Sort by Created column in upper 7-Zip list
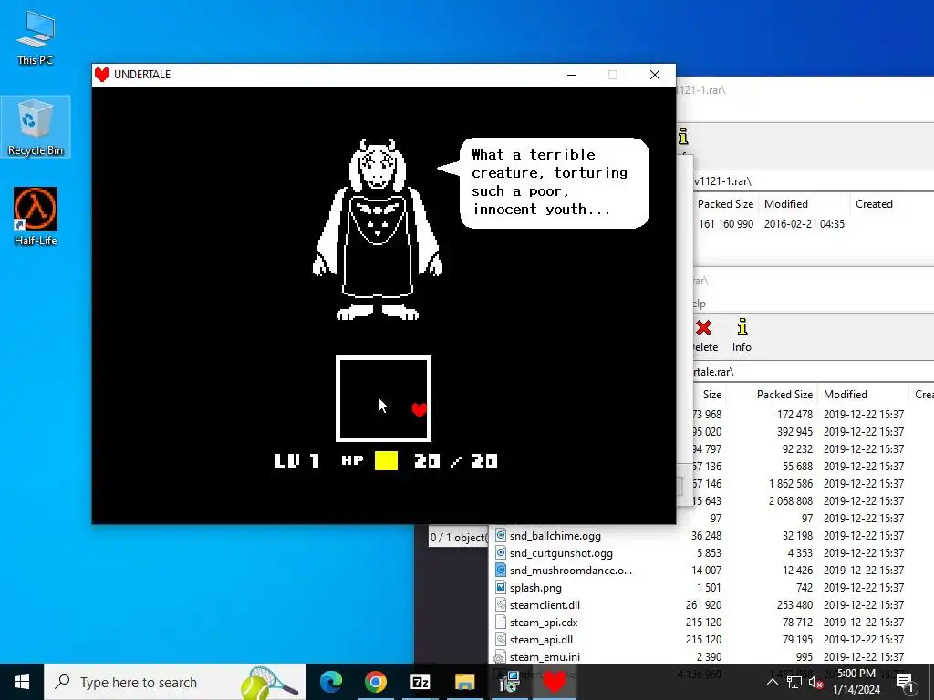934x700 pixels. pos(874,203)
